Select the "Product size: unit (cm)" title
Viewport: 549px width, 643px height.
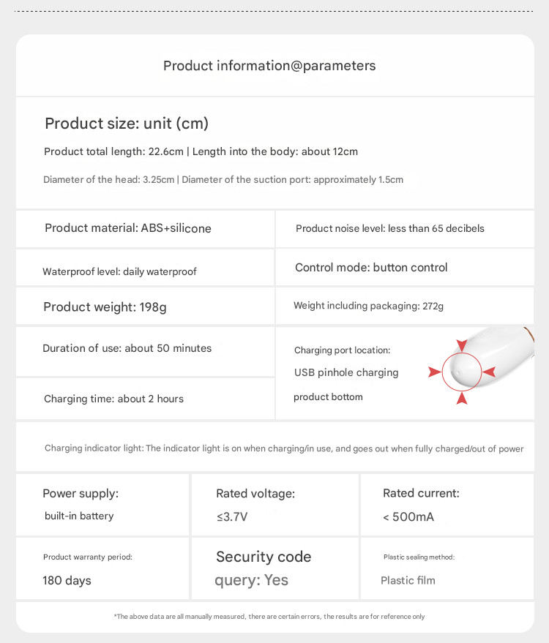pyautogui.click(x=127, y=124)
